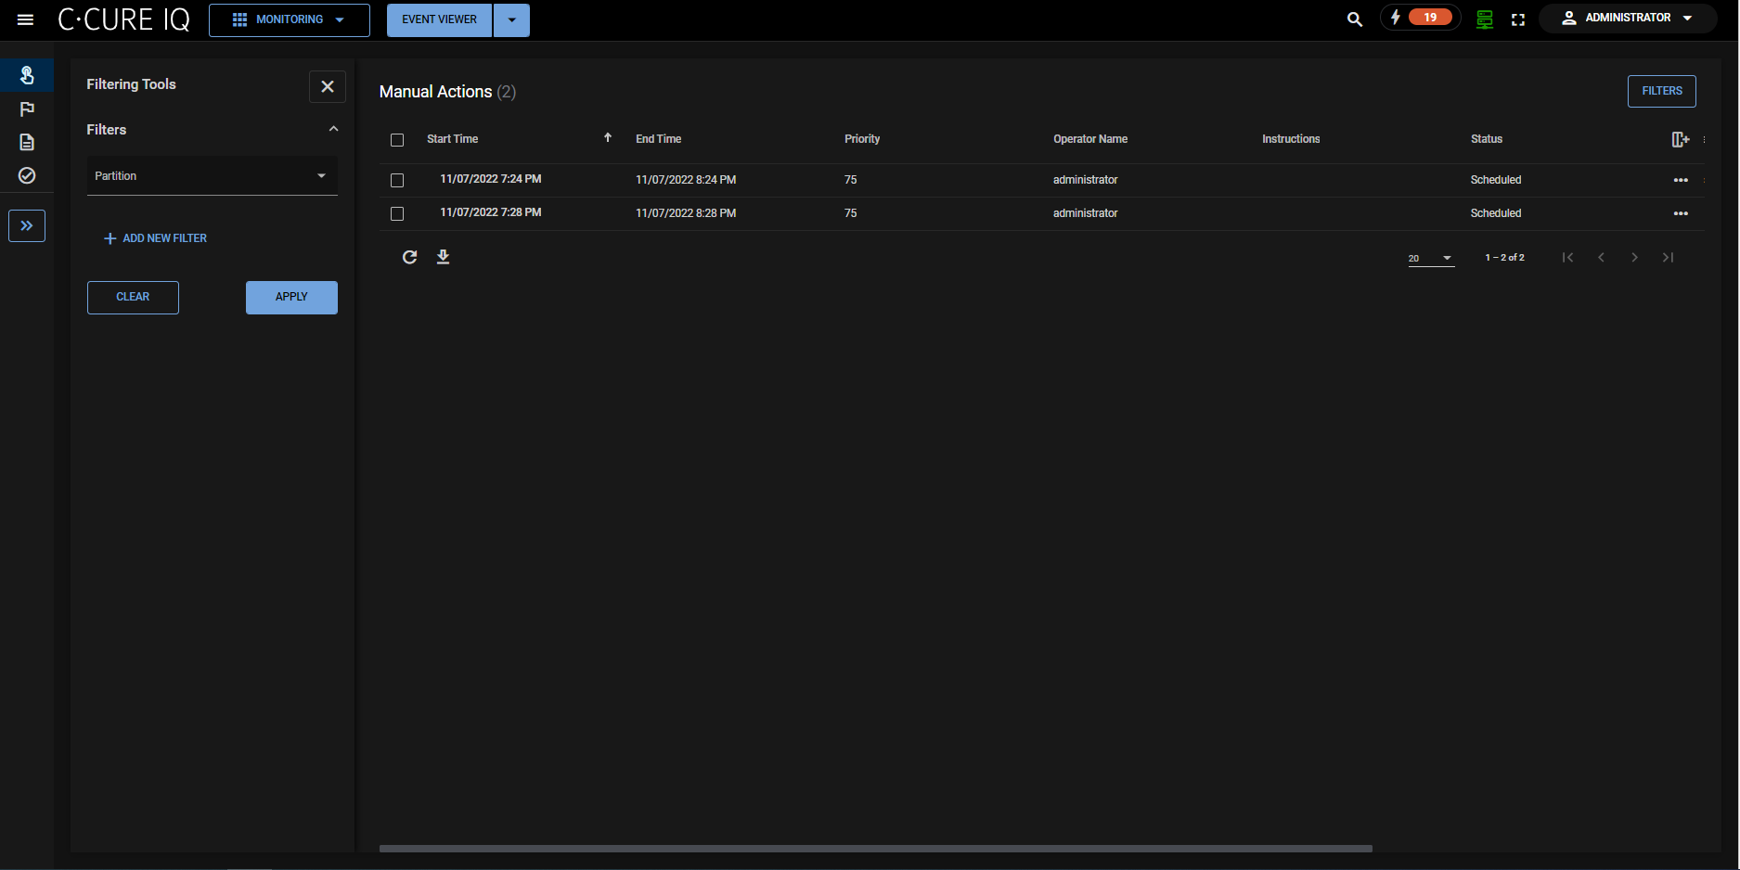This screenshot has height=870, width=1740.
Task: Select the checkbox for 7:24 PM row
Action: 397,180
